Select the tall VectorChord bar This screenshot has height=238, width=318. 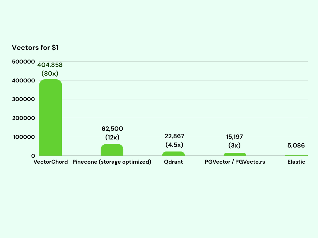click(x=50, y=118)
